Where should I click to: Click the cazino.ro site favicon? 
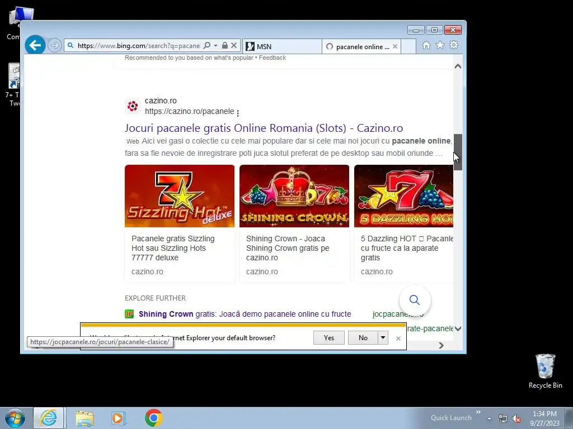click(132, 106)
